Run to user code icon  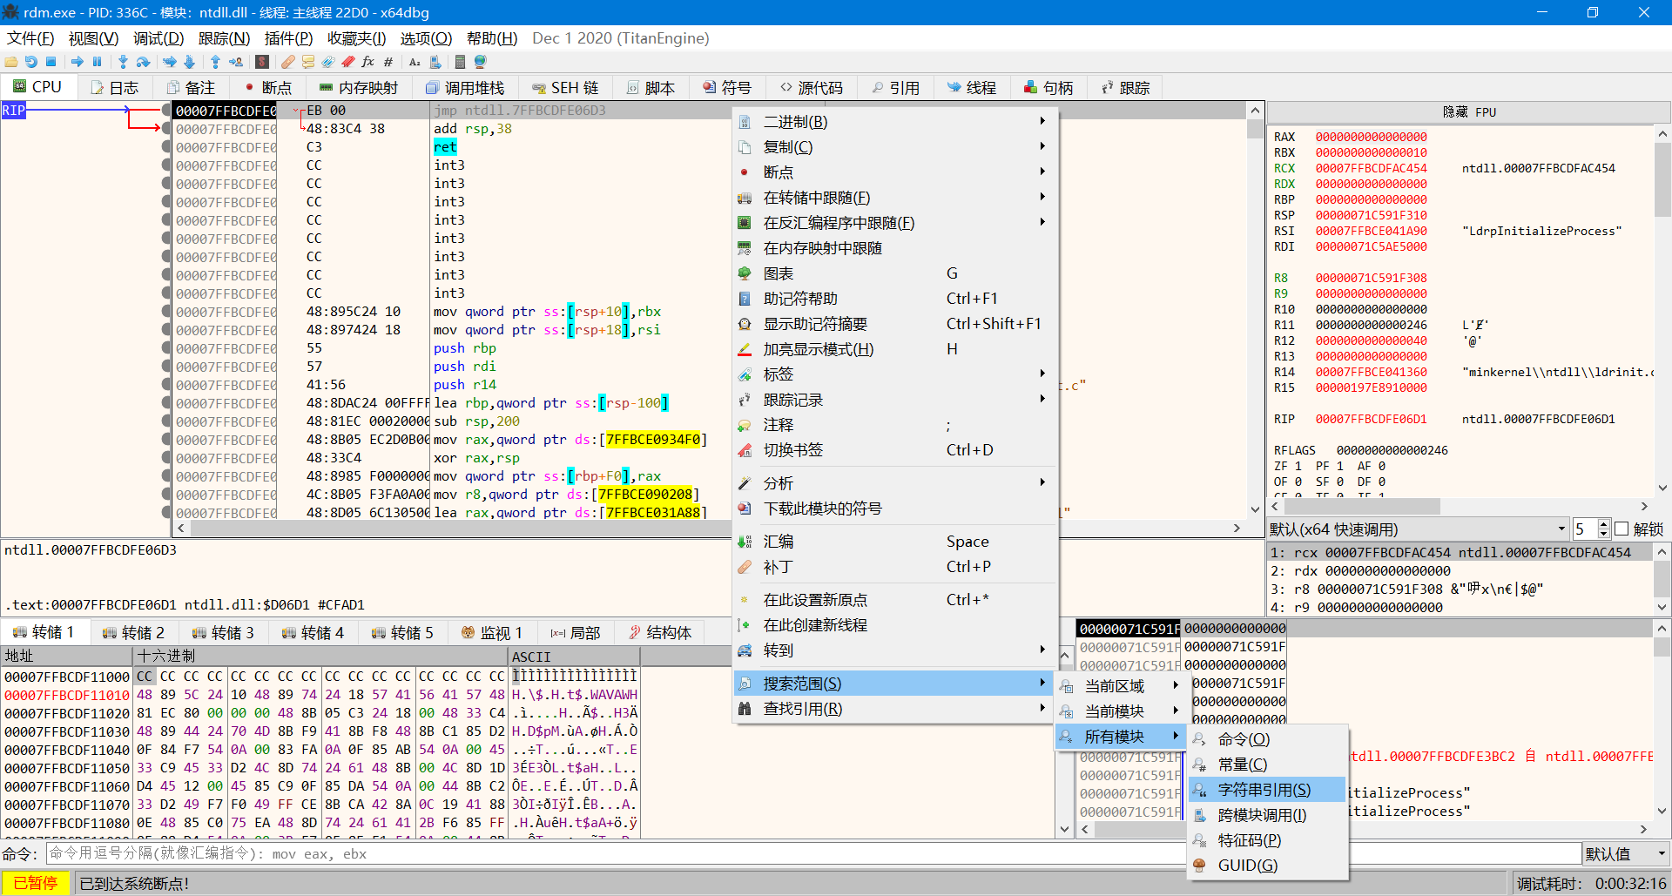tap(236, 62)
